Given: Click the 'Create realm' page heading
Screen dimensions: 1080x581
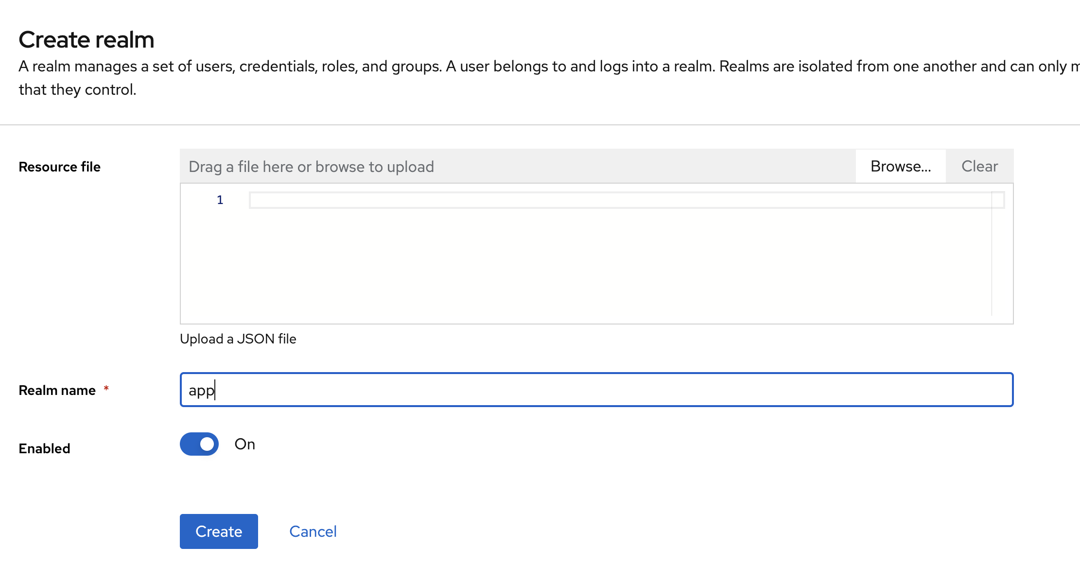Looking at the screenshot, I should coord(86,40).
